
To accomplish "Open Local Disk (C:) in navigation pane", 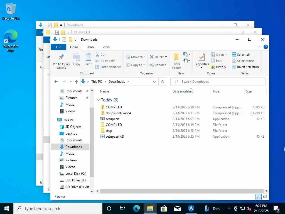I will coord(76,173).
